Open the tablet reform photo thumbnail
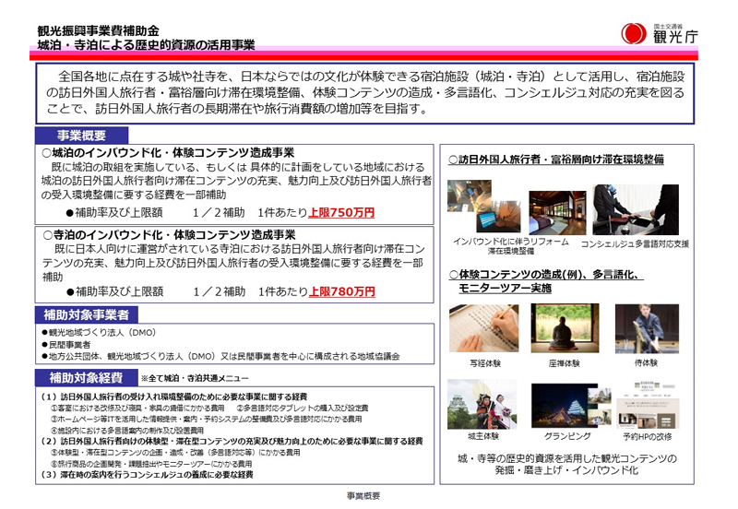 click(484, 206)
